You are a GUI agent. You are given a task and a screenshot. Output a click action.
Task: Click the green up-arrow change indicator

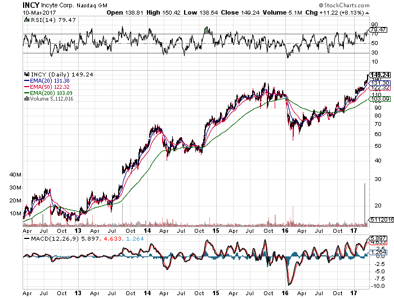(367, 13)
